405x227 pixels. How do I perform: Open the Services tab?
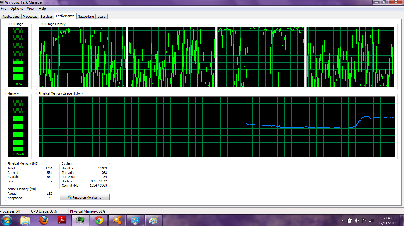tap(47, 17)
